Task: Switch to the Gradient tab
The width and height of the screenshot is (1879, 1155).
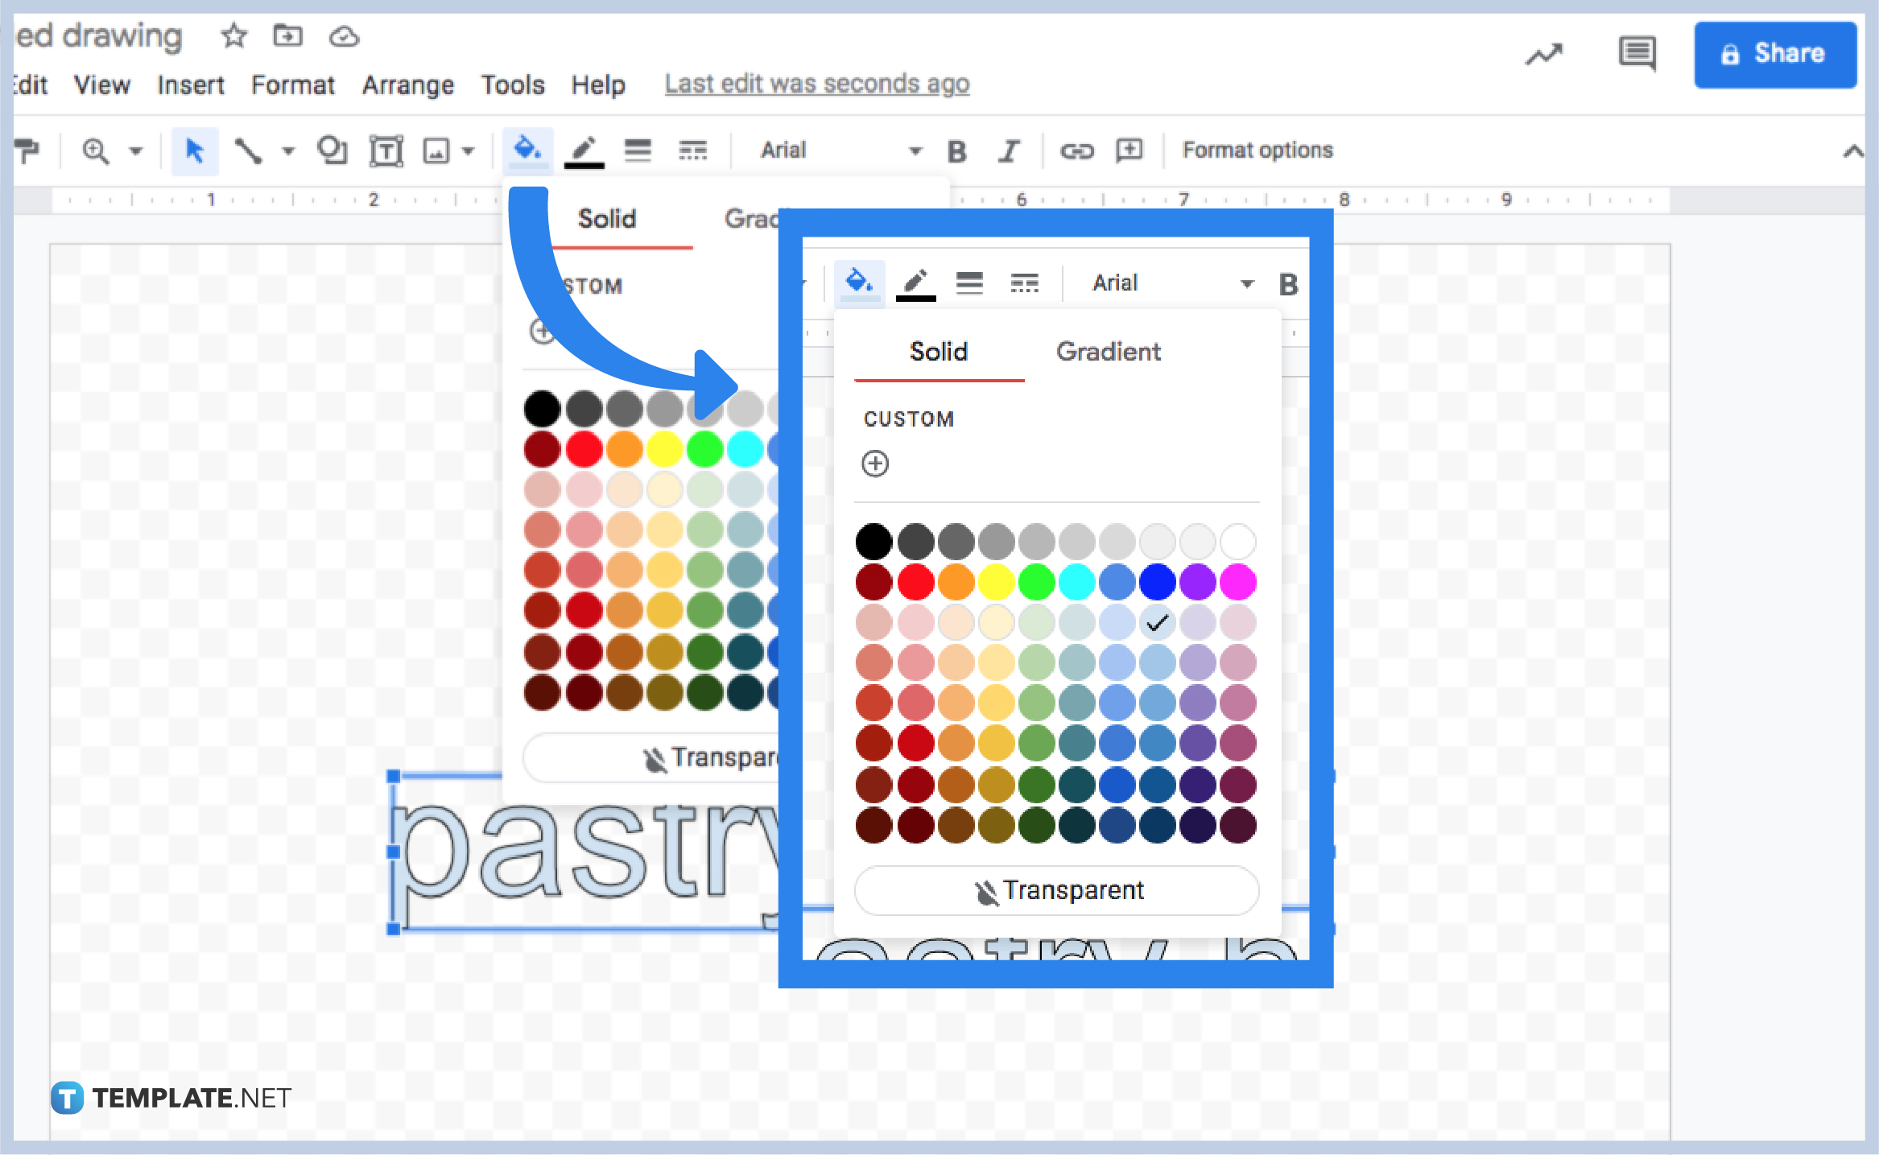Action: pos(1109,352)
